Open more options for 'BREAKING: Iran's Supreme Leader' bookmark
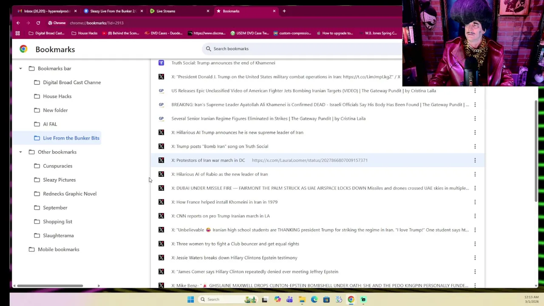This screenshot has height=306, width=544. click(475, 105)
